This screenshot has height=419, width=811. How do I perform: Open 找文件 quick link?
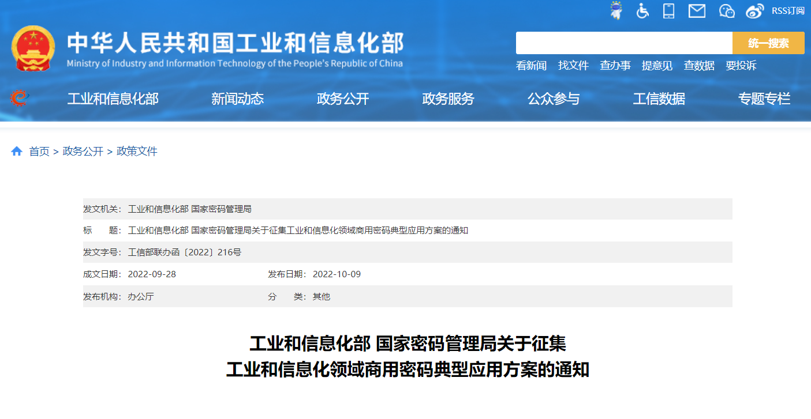click(x=573, y=66)
